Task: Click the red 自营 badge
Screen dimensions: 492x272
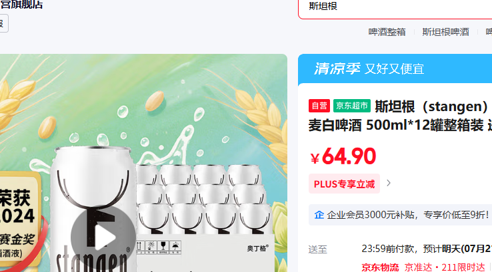Action: [x=319, y=106]
